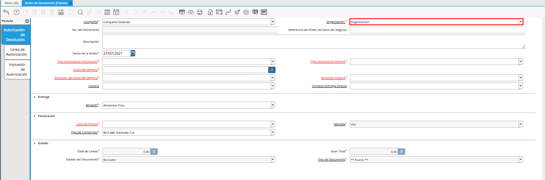Open Total de Líneas calculator button
Viewport: 545px width, 180px height.
[x=154, y=152]
